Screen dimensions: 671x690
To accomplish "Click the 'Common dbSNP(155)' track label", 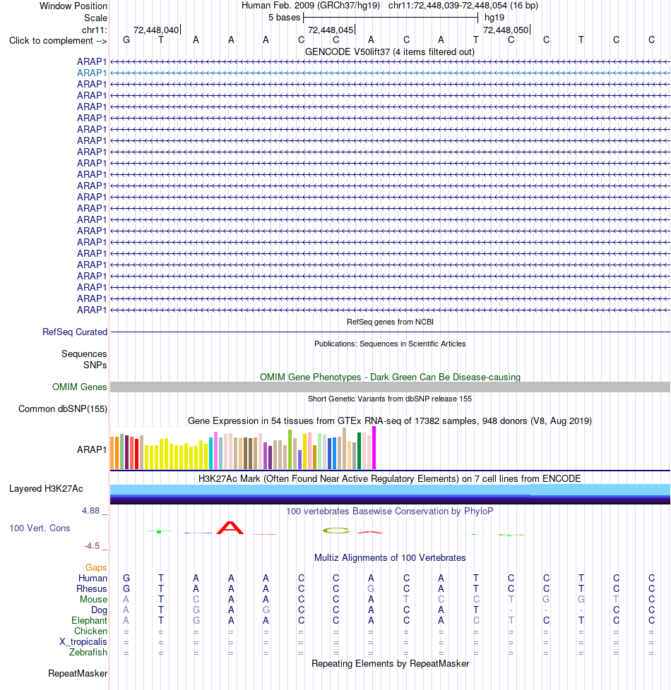I will (63, 408).
